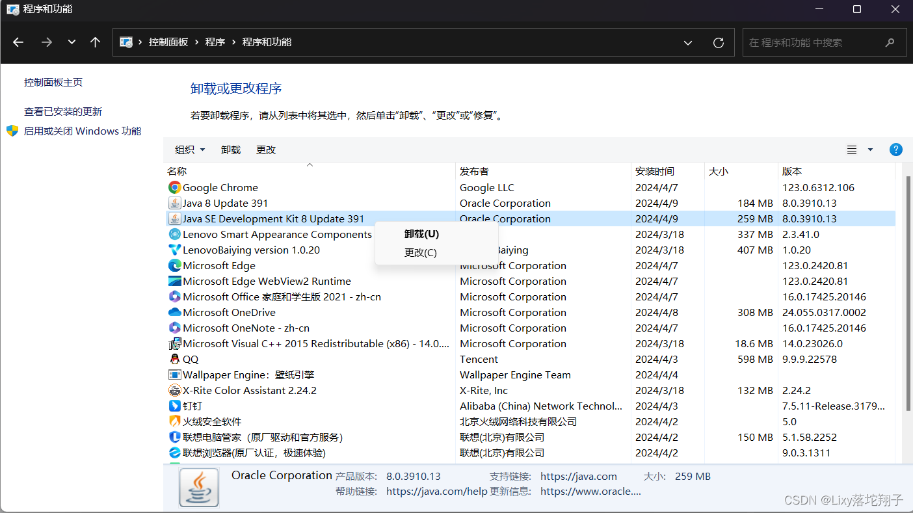Image resolution: width=913 pixels, height=513 pixels.
Task: Click the Lenovo Smart Appearance Components icon
Action: (x=174, y=234)
